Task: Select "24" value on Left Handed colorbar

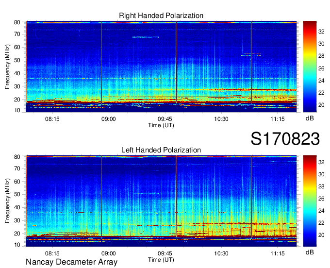Action: (321, 211)
